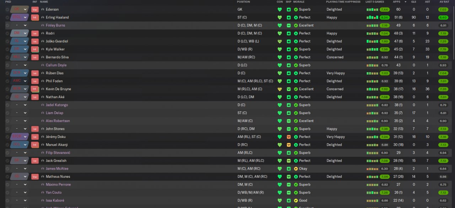This screenshot has width=455, height=208.
Task: Sort by the APPS column header
Action: [396, 2]
